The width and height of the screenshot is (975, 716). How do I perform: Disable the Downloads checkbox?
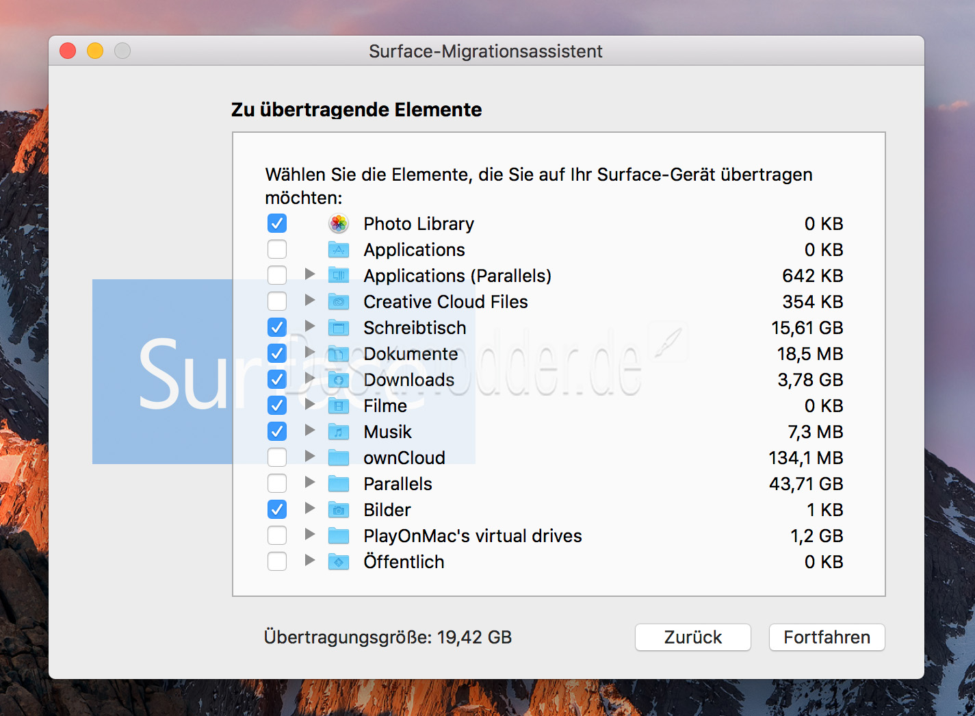[x=277, y=379]
